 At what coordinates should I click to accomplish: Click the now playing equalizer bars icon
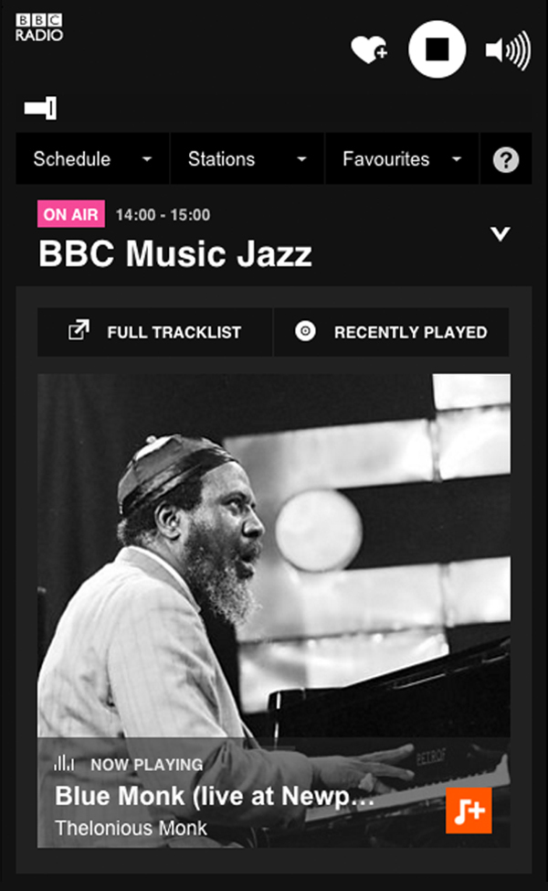point(64,763)
